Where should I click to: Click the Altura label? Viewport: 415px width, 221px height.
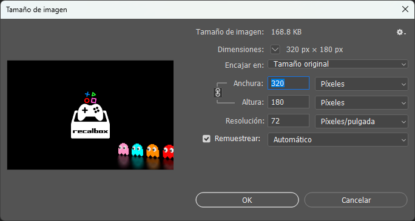point(253,102)
